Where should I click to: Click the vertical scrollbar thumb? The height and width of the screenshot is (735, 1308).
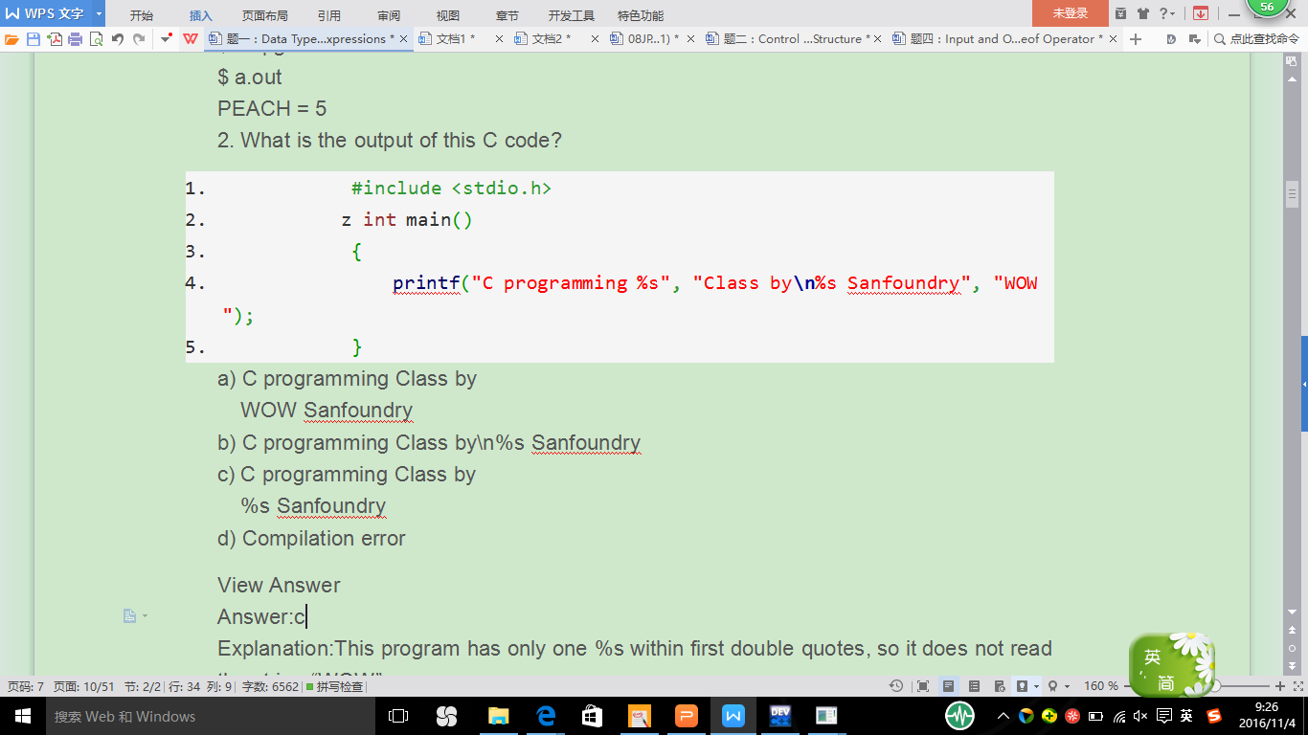tap(1291, 193)
